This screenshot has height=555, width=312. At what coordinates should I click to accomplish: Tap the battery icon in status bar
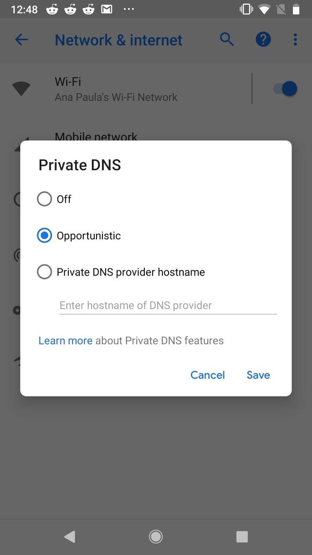coord(296,9)
